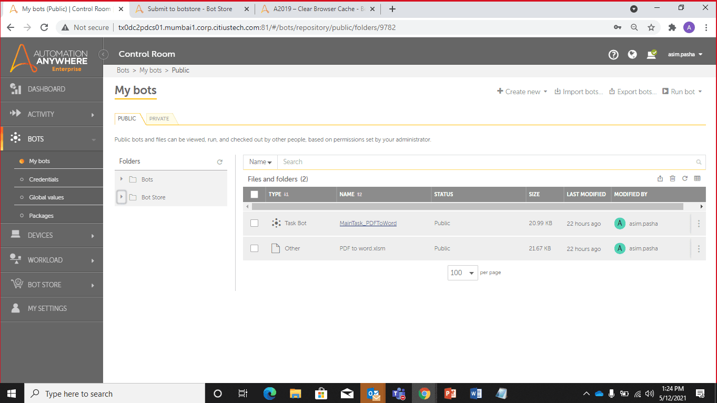Open the MainTask_PDFToWord link
Viewport: 717px width, 403px height.
(368, 223)
